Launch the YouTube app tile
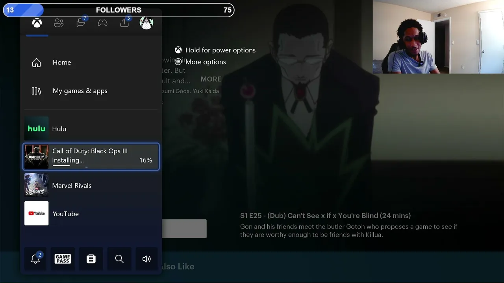The height and width of the screenshot is (283, 504). pos(36,213)
